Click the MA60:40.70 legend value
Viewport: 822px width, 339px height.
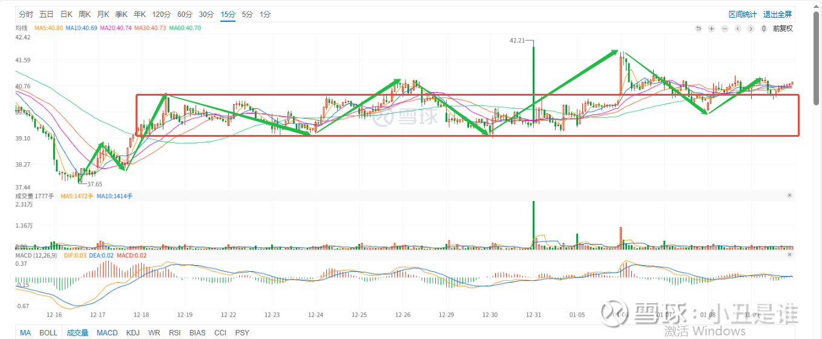click(x=185, y=28)
